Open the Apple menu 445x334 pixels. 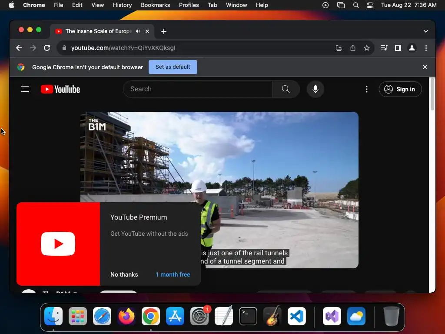[11, 5]
